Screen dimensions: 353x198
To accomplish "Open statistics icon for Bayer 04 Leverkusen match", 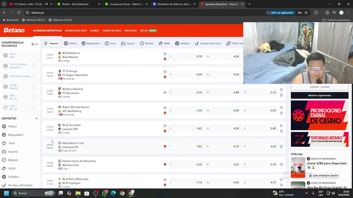I will click(x=281, y=108).
